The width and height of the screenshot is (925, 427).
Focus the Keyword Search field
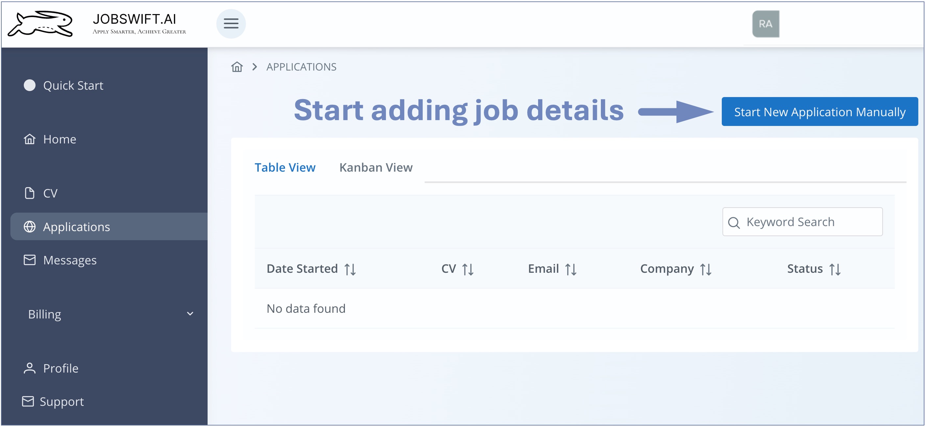802,222
